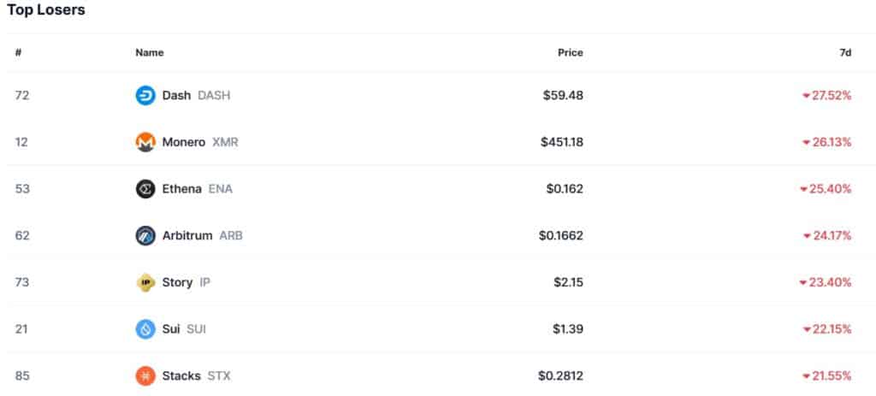Screen dimensions: 876x396
Task: Click Ethena's $0.162 price cell
Action: coord(565,189)
